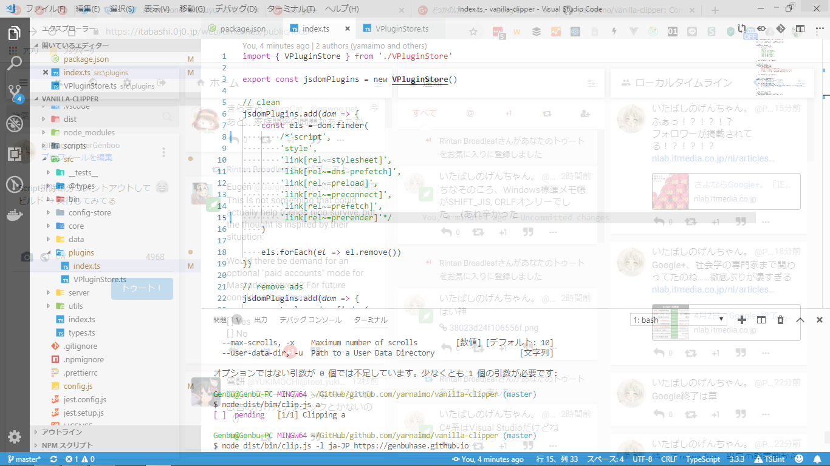Click the sync changes icon in status bar

53,459
